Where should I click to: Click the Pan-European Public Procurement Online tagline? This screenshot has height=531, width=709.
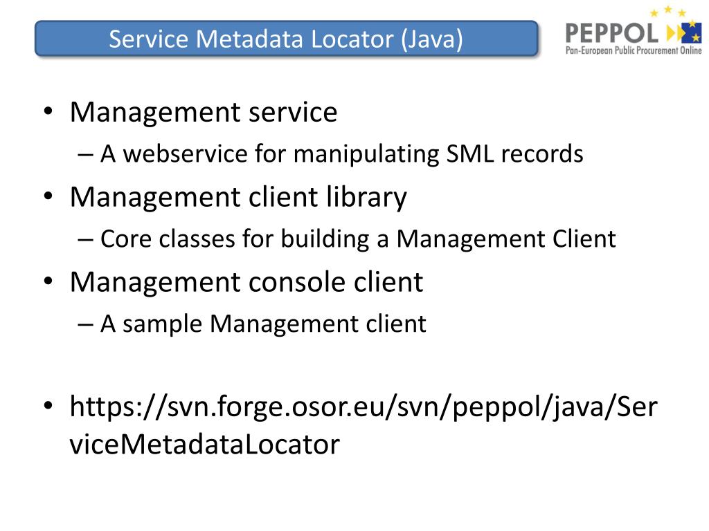[634, 50]
